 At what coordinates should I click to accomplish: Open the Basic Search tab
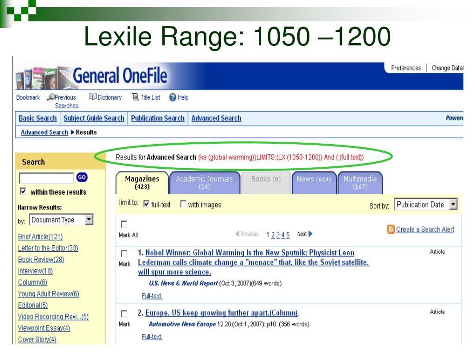tap(38, 118)
